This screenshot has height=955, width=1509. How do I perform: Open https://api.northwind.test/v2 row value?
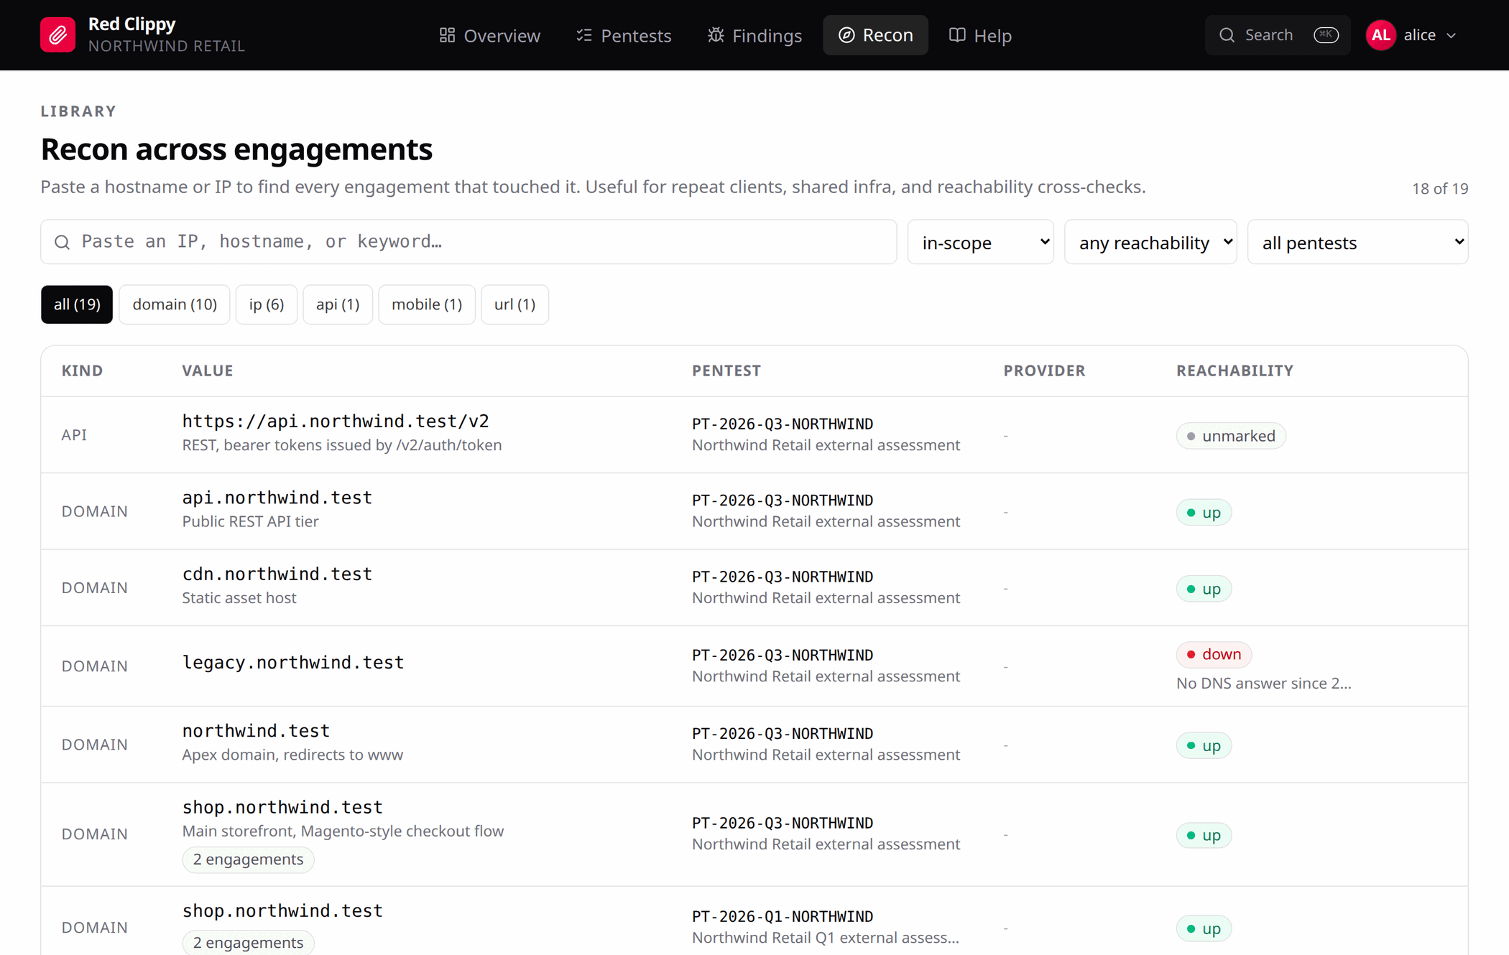[336, 421]
